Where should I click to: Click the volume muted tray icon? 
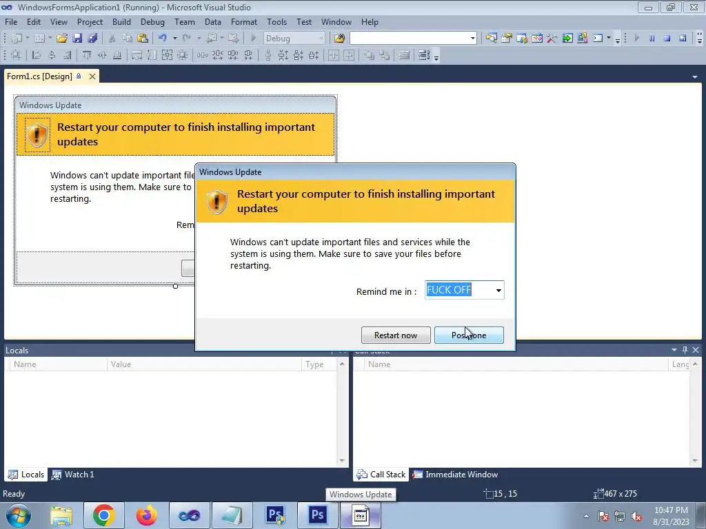[x=636, y=517]
